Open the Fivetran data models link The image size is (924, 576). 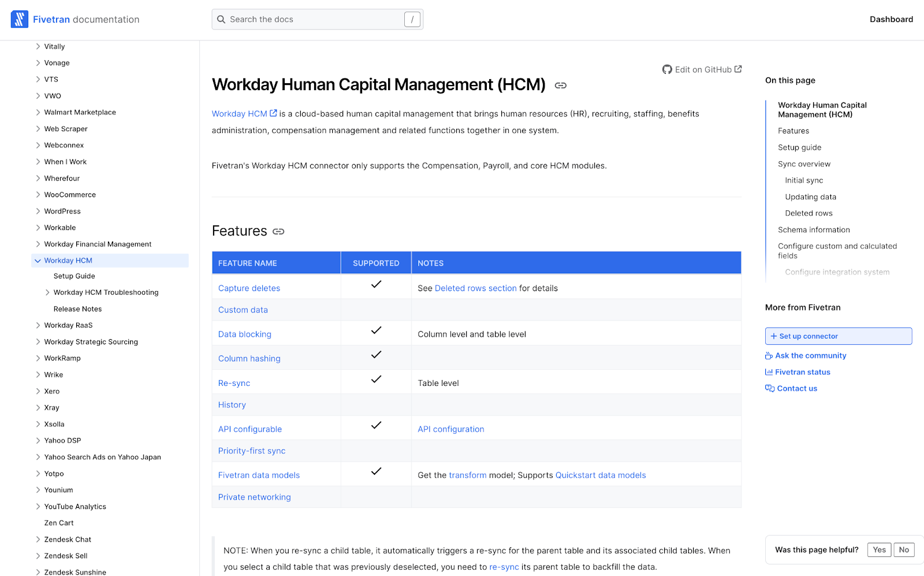tap(259, 475)
